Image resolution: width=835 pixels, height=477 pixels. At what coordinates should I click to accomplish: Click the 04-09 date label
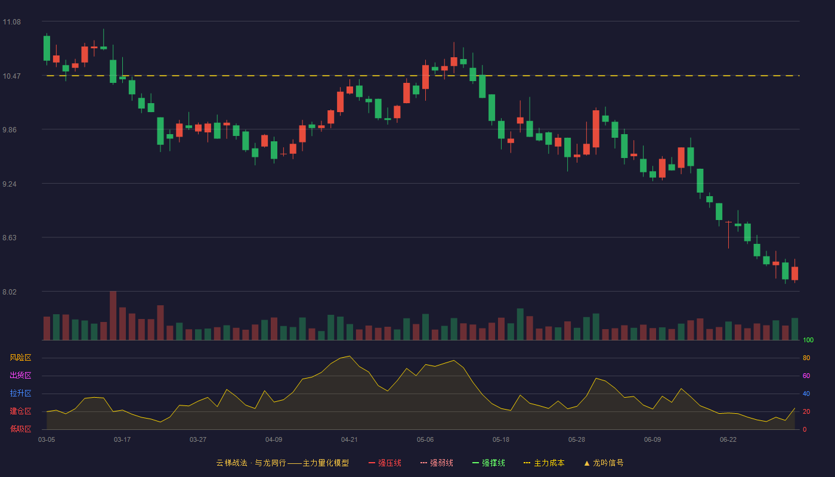[274, 439]
